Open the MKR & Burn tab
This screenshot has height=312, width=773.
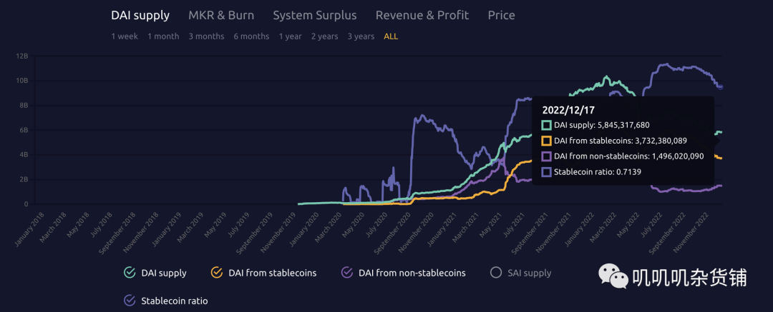[221, 15]
